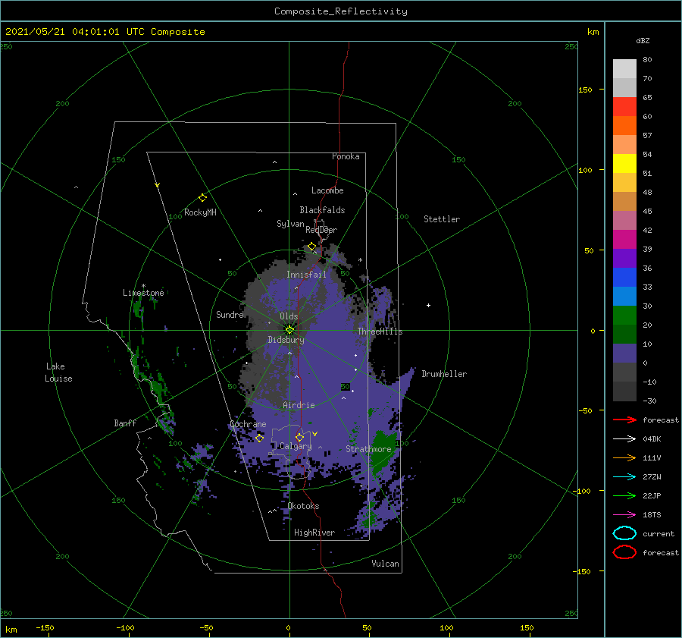682x638 pixels.
Task: Click the orange 57-60 dBZ color swatch
Action: point(624,126)
